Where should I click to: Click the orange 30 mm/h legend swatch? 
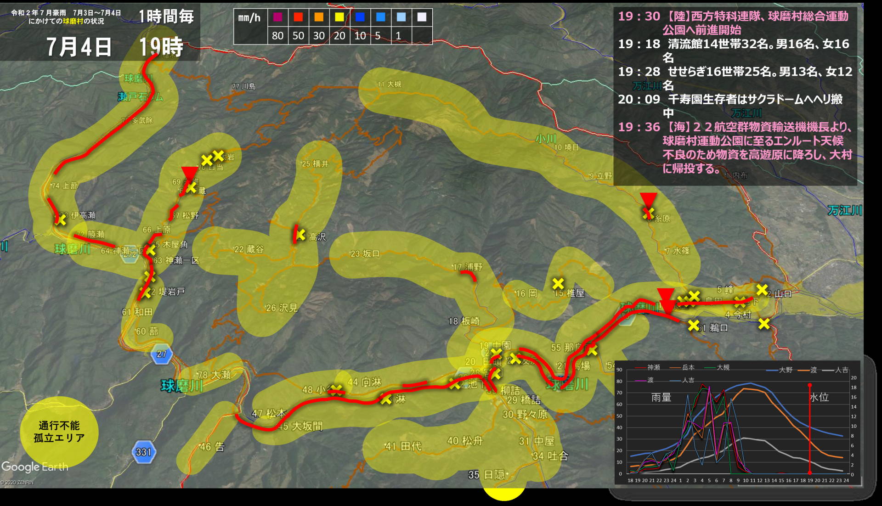[319, 17]
